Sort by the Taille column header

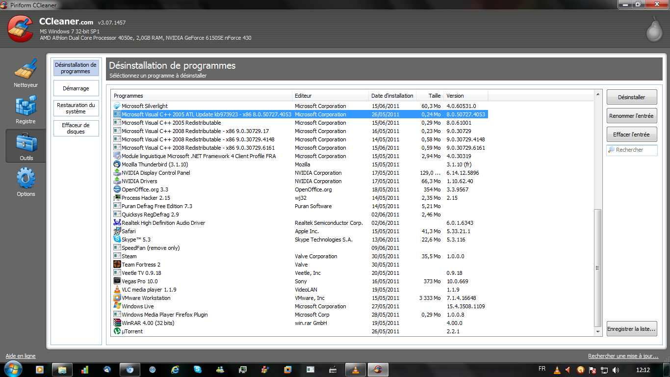click(430, 96)
